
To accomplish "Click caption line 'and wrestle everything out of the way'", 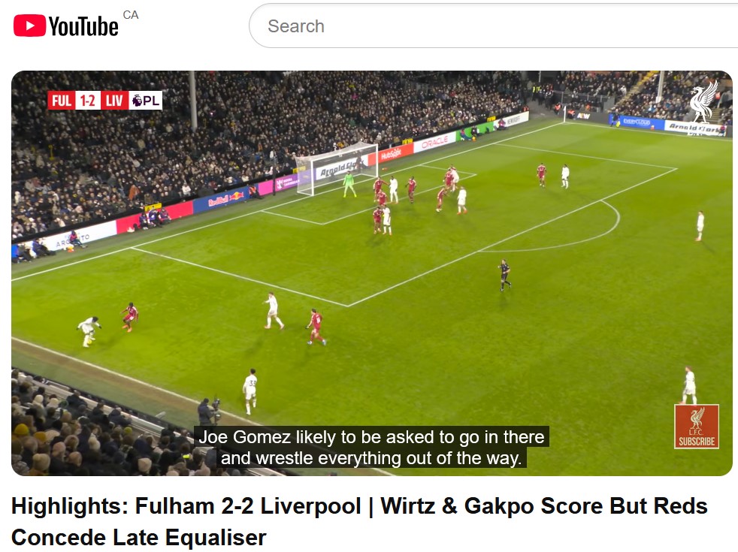I will coord(371,457).
